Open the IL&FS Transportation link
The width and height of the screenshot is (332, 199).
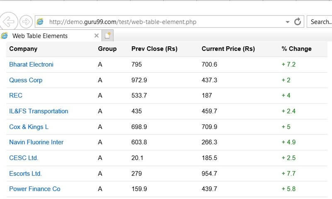(x=39, y=111)
